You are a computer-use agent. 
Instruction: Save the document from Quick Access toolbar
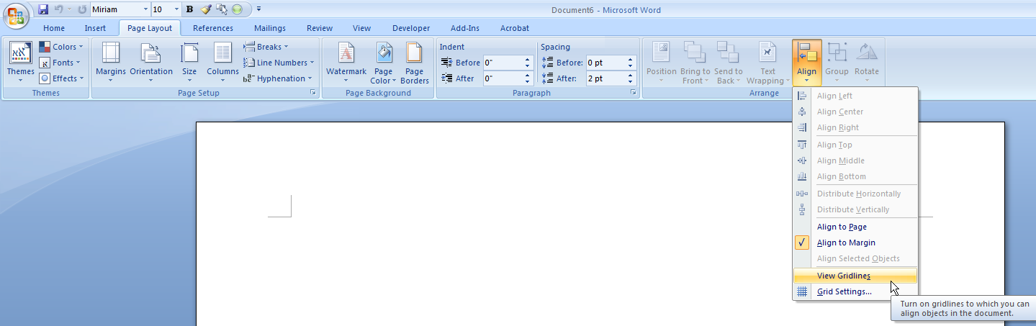(42, 10)
